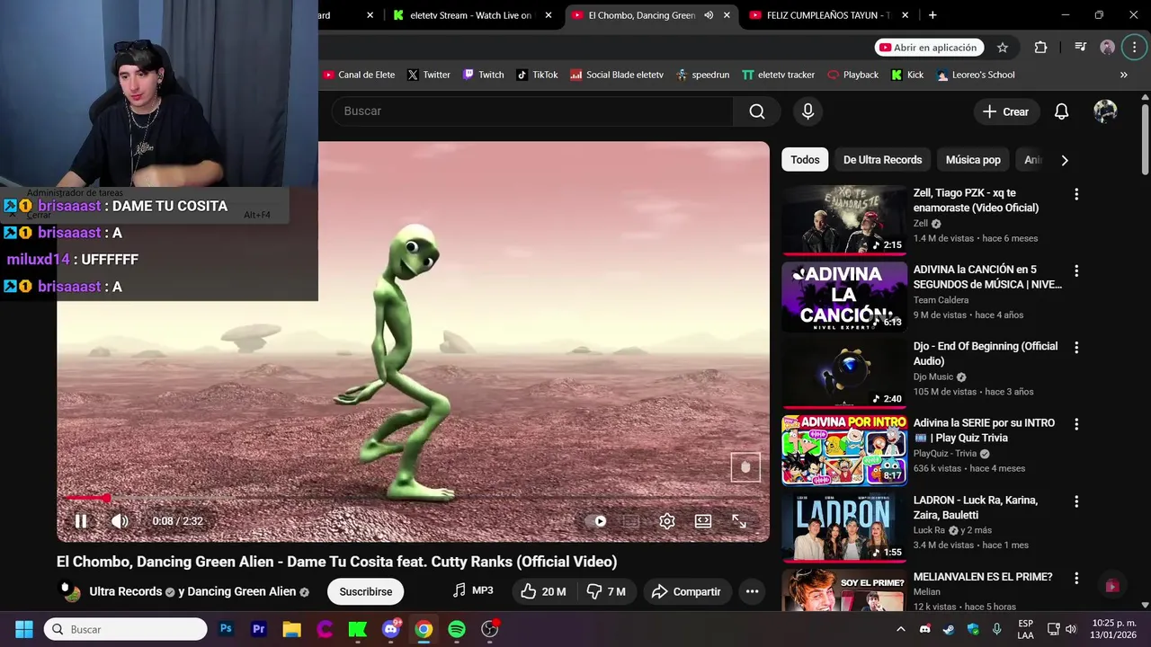Open Chrome extensions puzzle icon
The width and height of the screenshot is (1151, 647).
1040,48
